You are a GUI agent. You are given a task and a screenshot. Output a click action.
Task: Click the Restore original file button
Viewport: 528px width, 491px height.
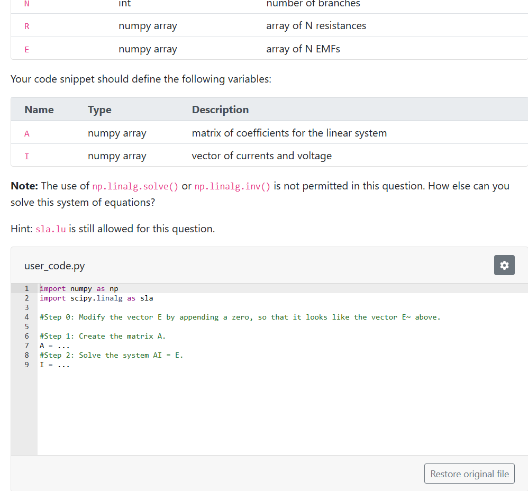point(469,473)
